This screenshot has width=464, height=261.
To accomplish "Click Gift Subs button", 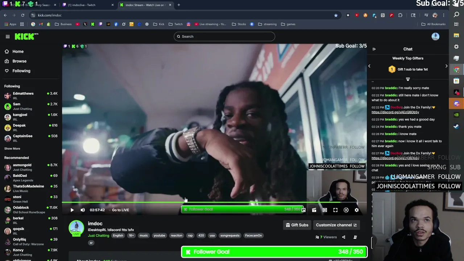I will coord(297,225).
